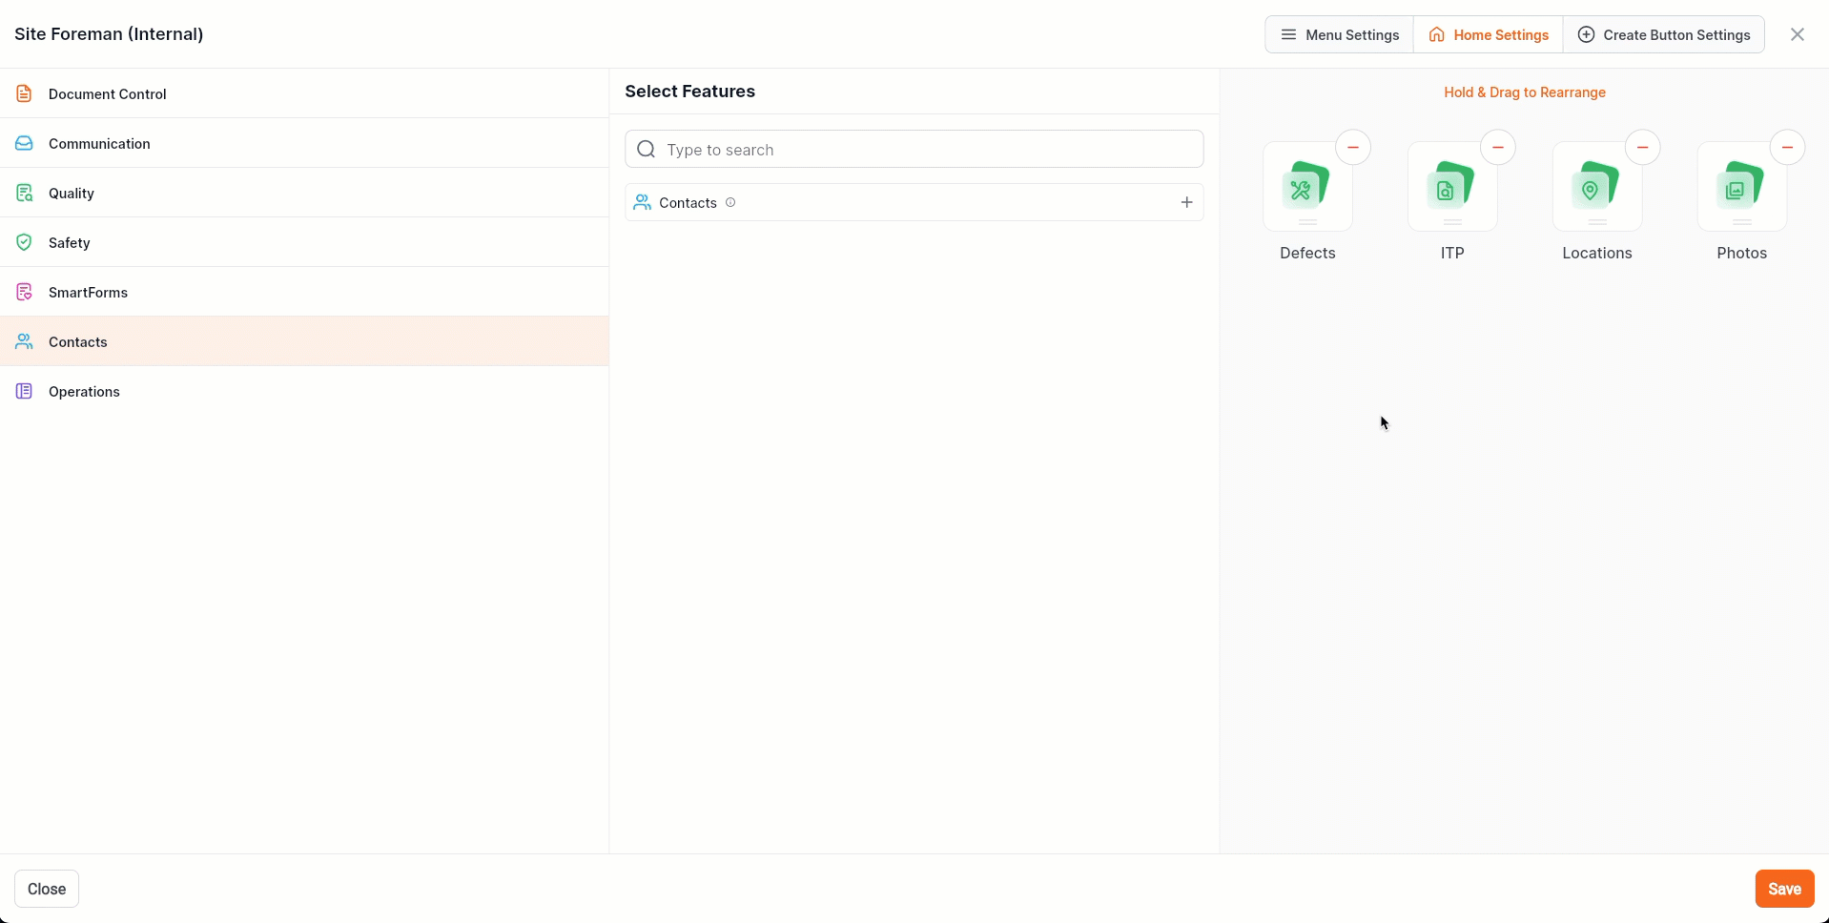Remove Photos with the red minus icon
1829x923 pixels.
(x=1787, y=148)
